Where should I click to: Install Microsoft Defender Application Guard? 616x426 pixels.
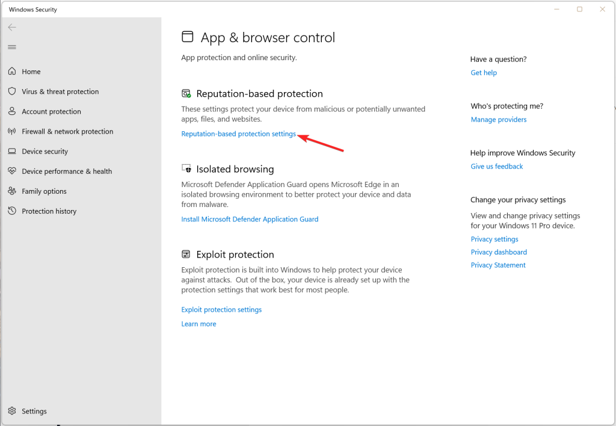(x=250, y=219)
